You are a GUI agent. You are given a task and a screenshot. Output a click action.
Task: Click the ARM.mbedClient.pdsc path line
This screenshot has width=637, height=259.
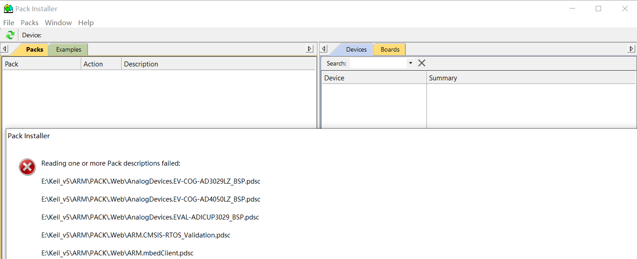pyautogui.click(x=117, y=253)
